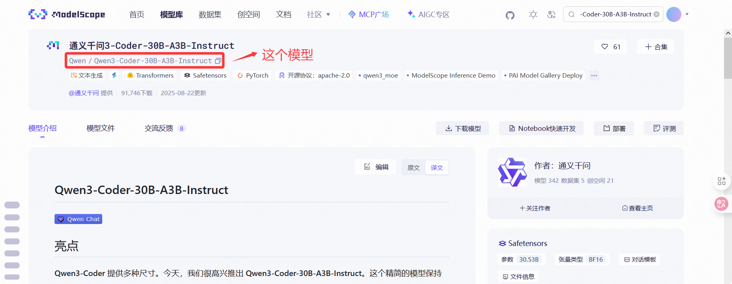Viewport: 732px width, 284px height.
Task: Switch to 模型文件 tab
Action: 101,128
